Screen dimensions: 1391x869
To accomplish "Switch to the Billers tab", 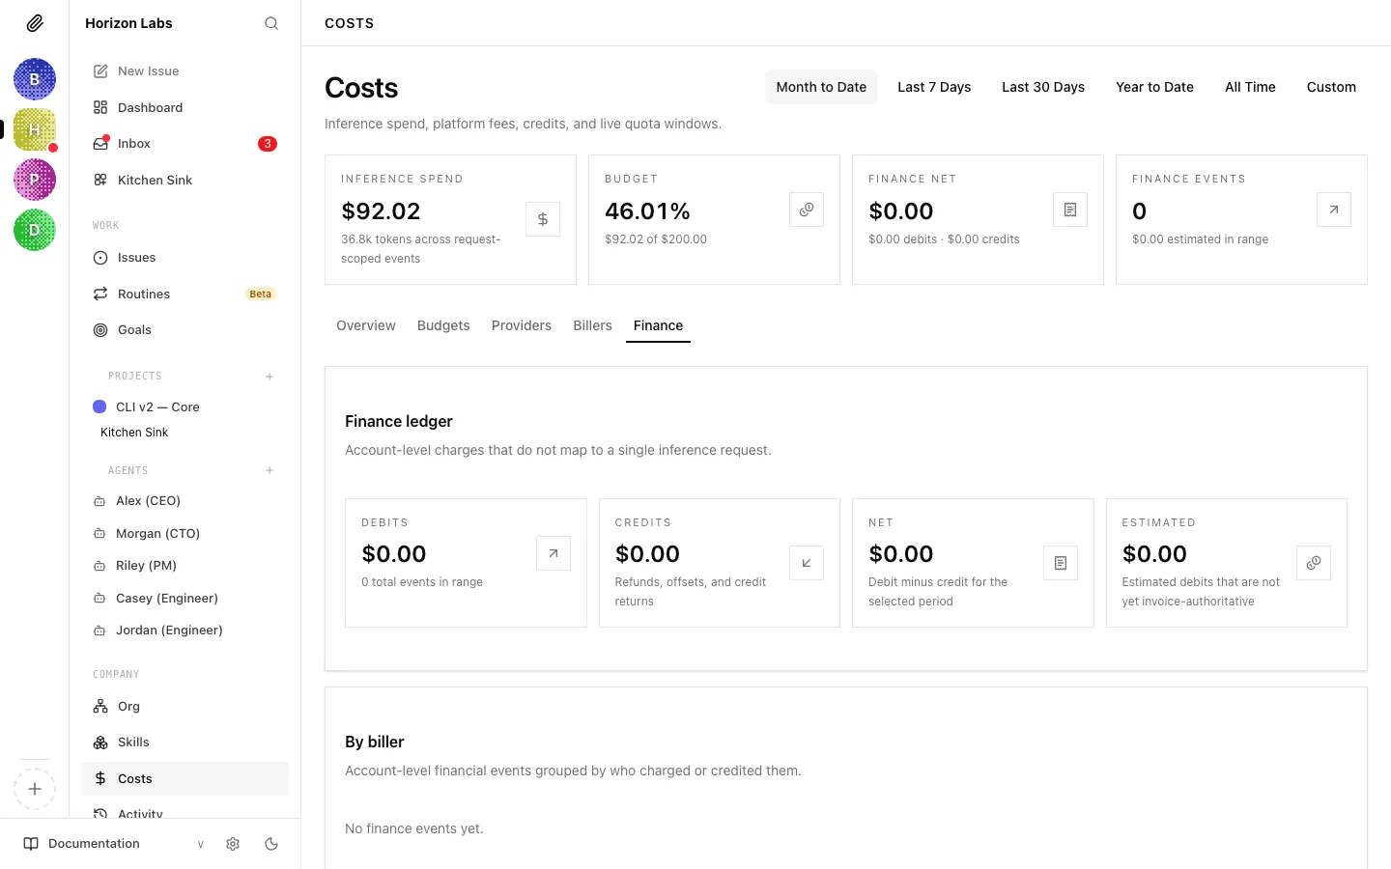I will [592, 326].
